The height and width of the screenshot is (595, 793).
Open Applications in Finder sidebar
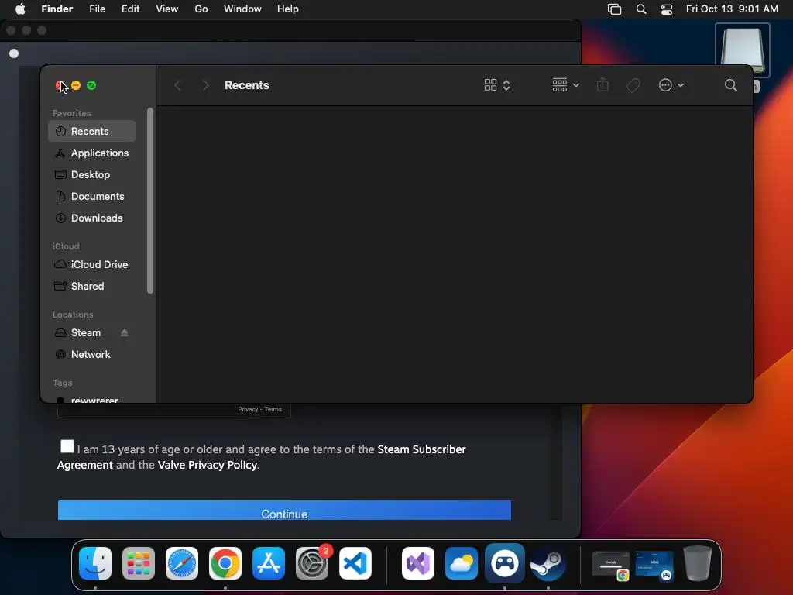pyautogui.click(x=92, y=153)
